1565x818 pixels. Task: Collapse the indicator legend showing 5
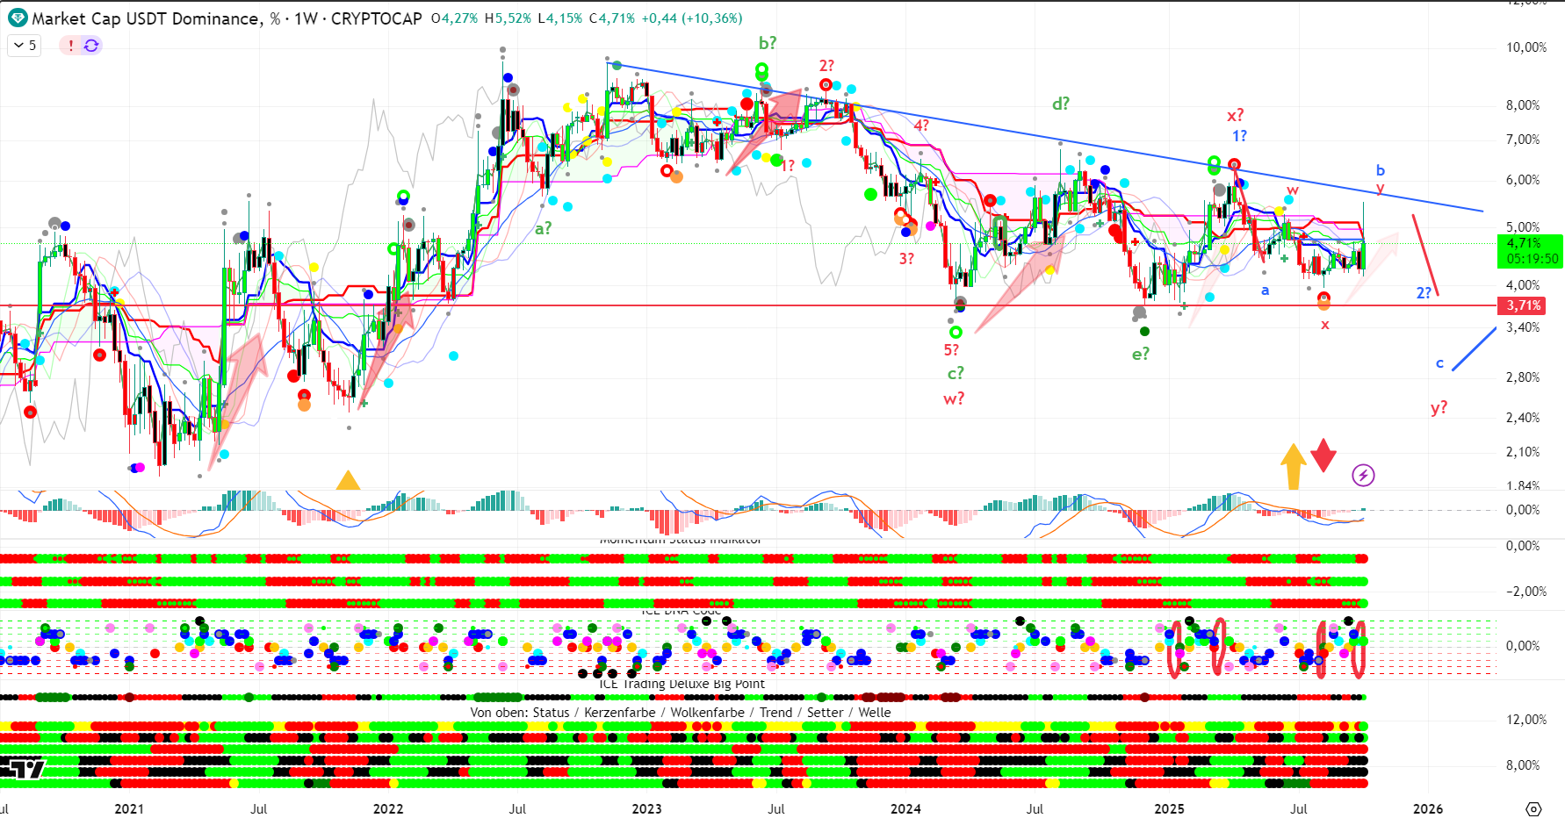(x=18, y=46)
